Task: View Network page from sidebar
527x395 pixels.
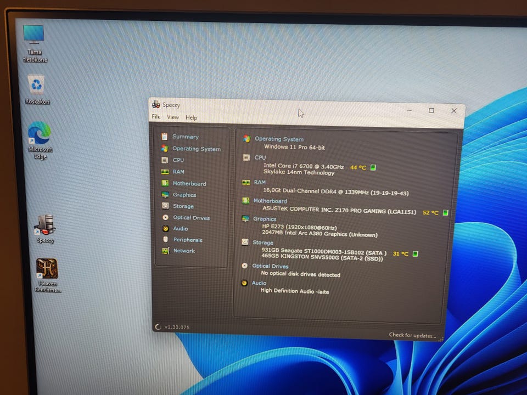Action: (184, 251)
